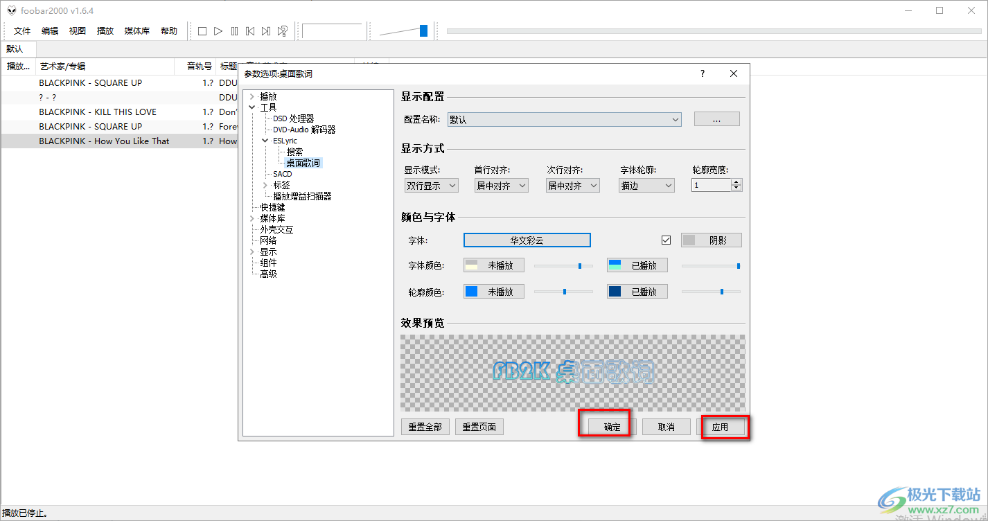
Task: Open the 配置名称 dropdown
Action: pos(565,120)
